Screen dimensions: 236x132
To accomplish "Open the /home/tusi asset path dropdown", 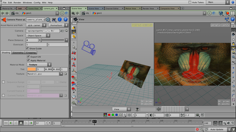I will coord(58,25).
